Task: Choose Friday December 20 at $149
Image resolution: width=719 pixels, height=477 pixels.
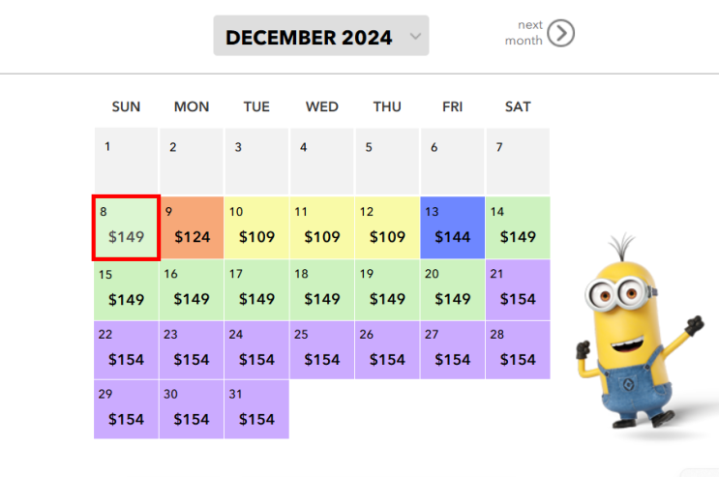Action: (452, 289)
